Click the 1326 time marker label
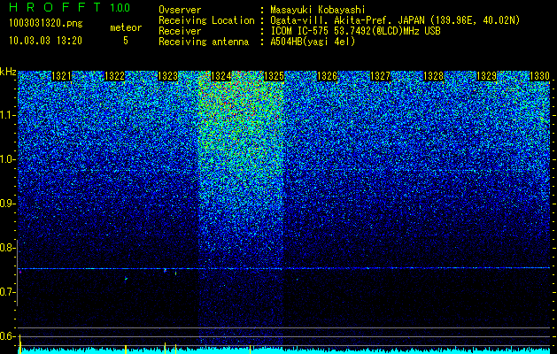This screenshot has width=557, height=354. click(x=327, y=76)
